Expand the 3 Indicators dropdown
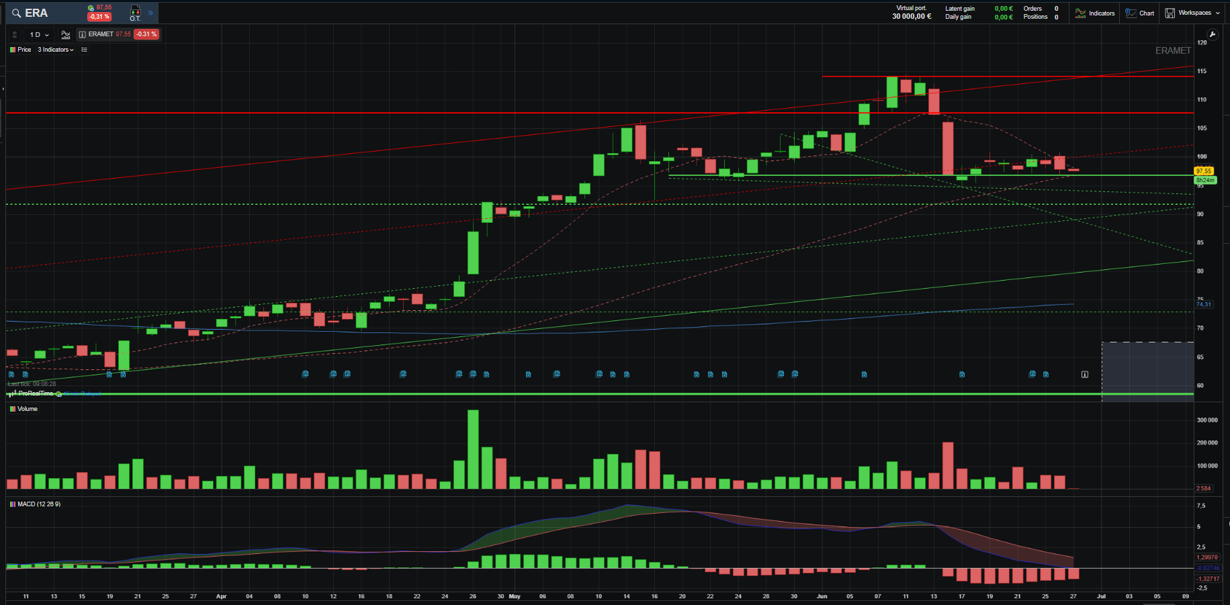The image size is (1230, 605). 56,50
